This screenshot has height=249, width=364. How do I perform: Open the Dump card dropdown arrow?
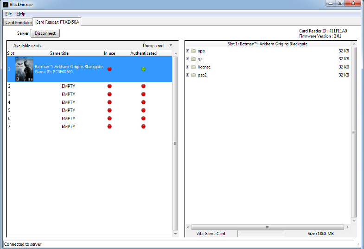(171, 45)
